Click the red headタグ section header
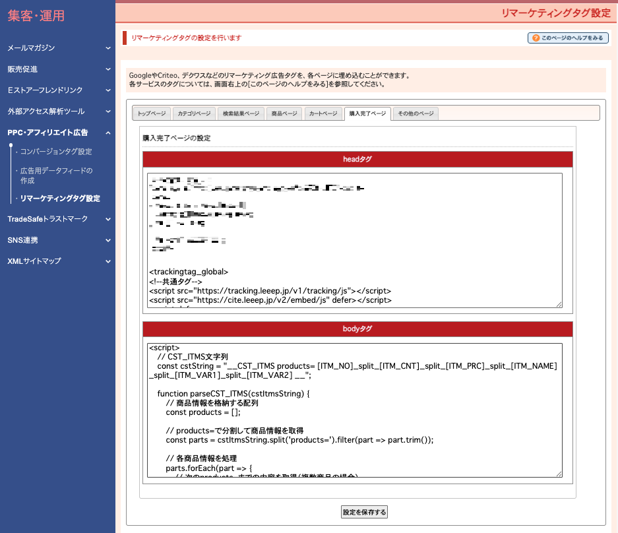618x533 pixels. coord(357,159)
